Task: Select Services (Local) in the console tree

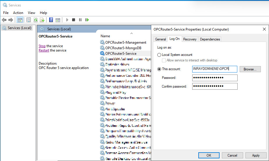Action: coord(19,28)
